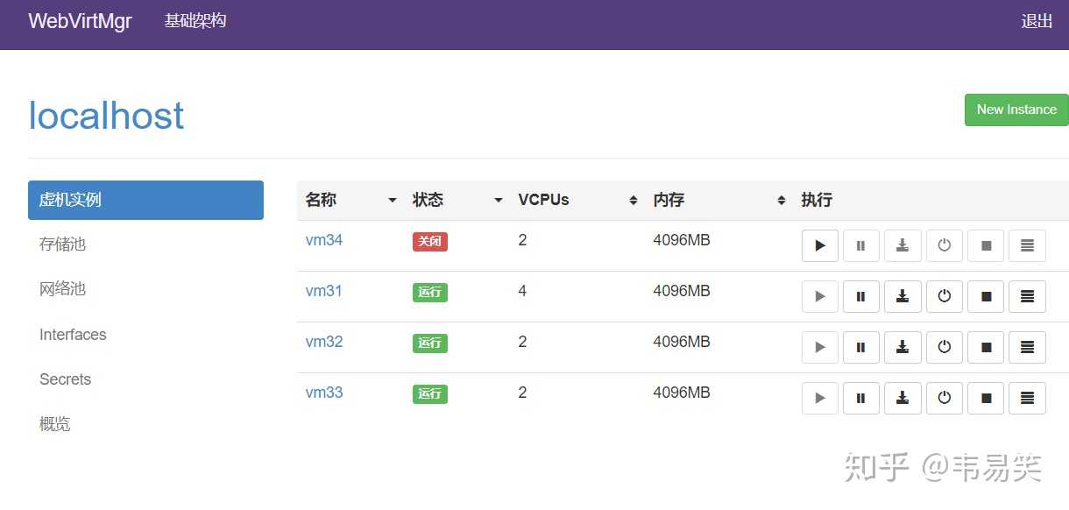Shut down vm33 with power icon
Screen dimensions: 1069x510
pos(944,399)
